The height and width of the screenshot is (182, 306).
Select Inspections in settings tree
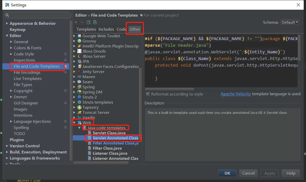(x=24, y=60)
